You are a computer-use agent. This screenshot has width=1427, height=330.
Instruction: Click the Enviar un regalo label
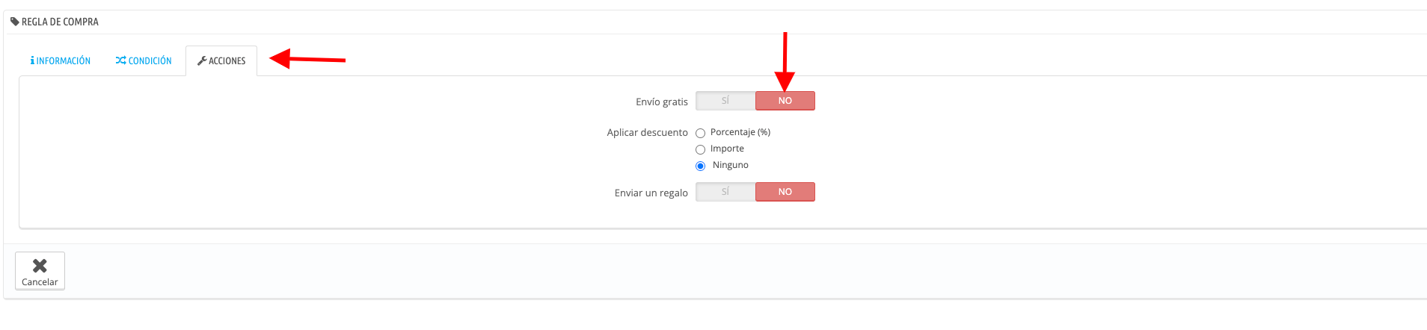651,193
